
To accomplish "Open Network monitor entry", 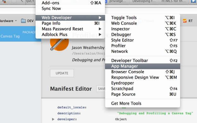I will click(x=143, y=51).
